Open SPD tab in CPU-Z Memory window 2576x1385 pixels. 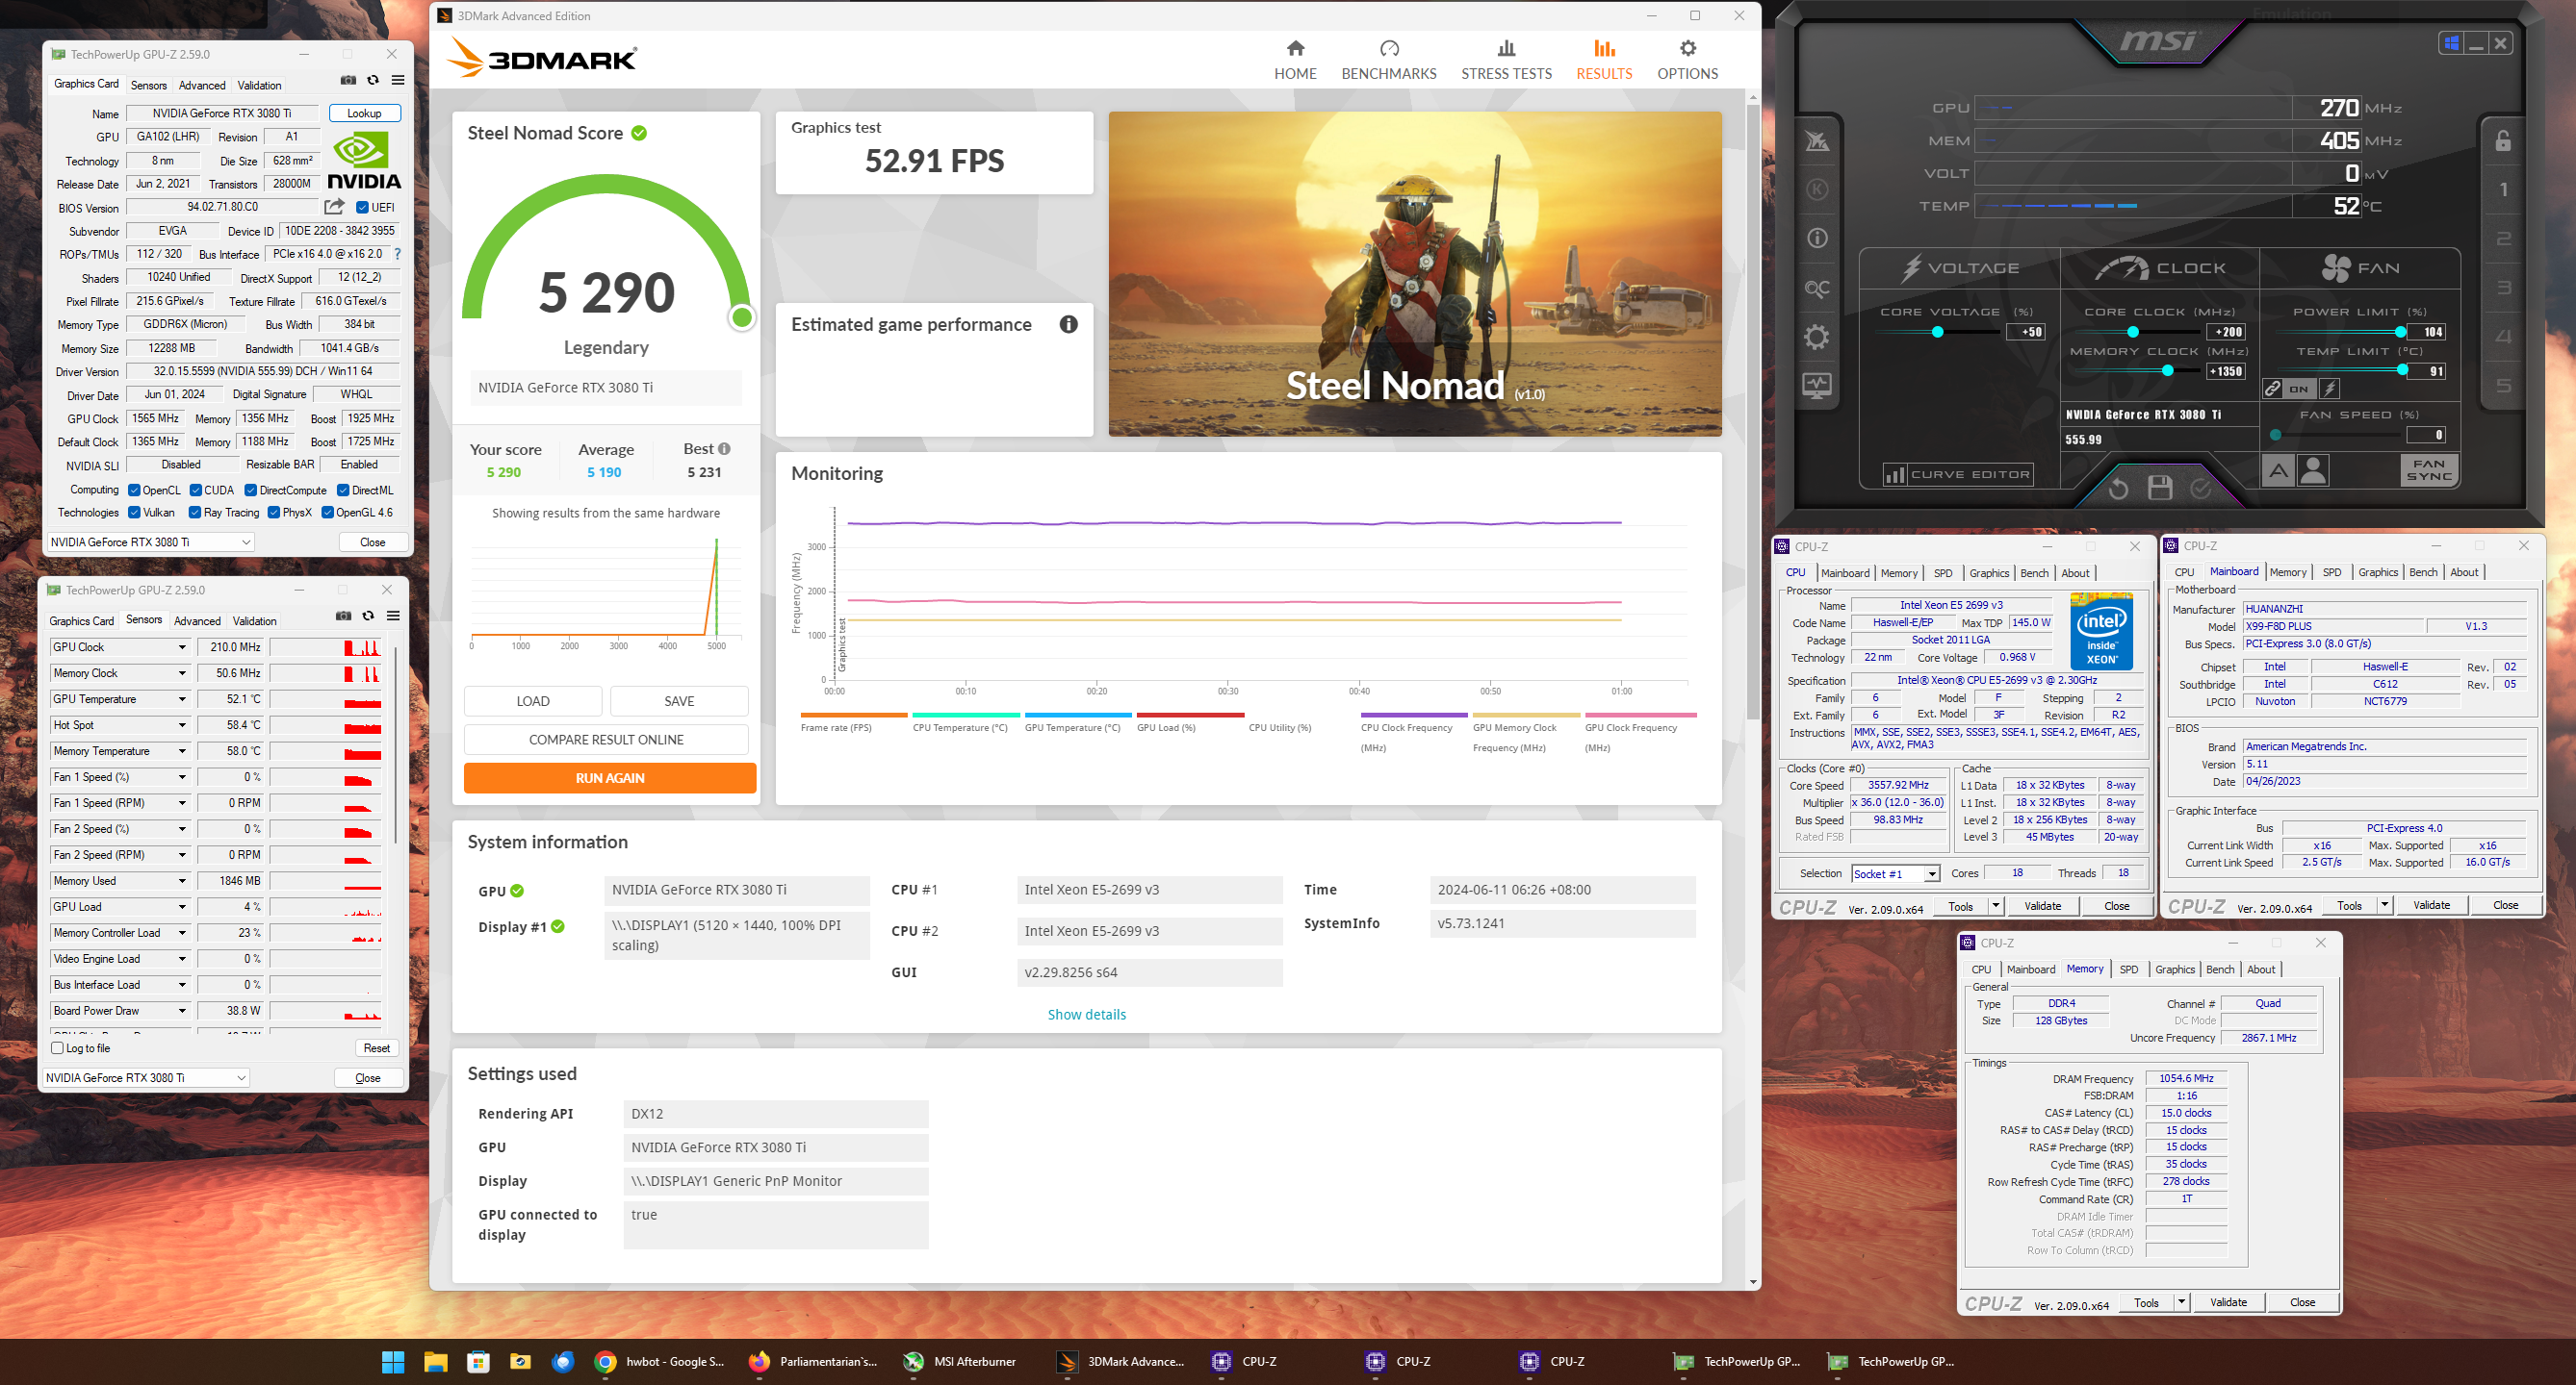[2129, 969]
